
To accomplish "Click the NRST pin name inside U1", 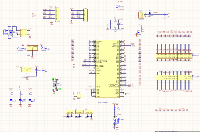I will [98, 73].
